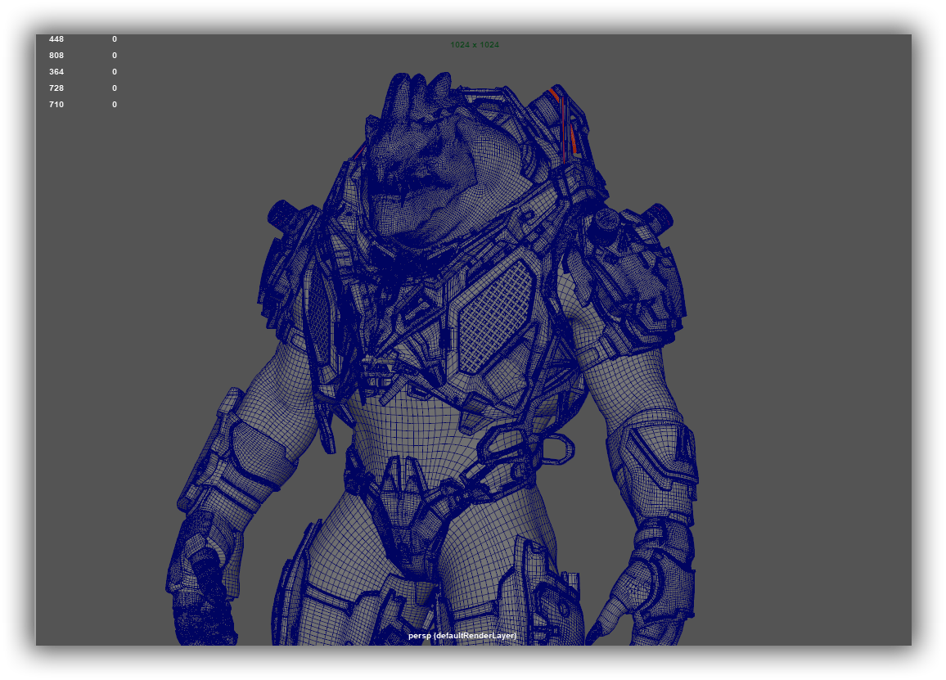Click the heads-up value 728

56,88
